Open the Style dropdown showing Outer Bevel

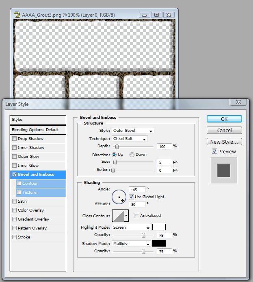point(133,131)
